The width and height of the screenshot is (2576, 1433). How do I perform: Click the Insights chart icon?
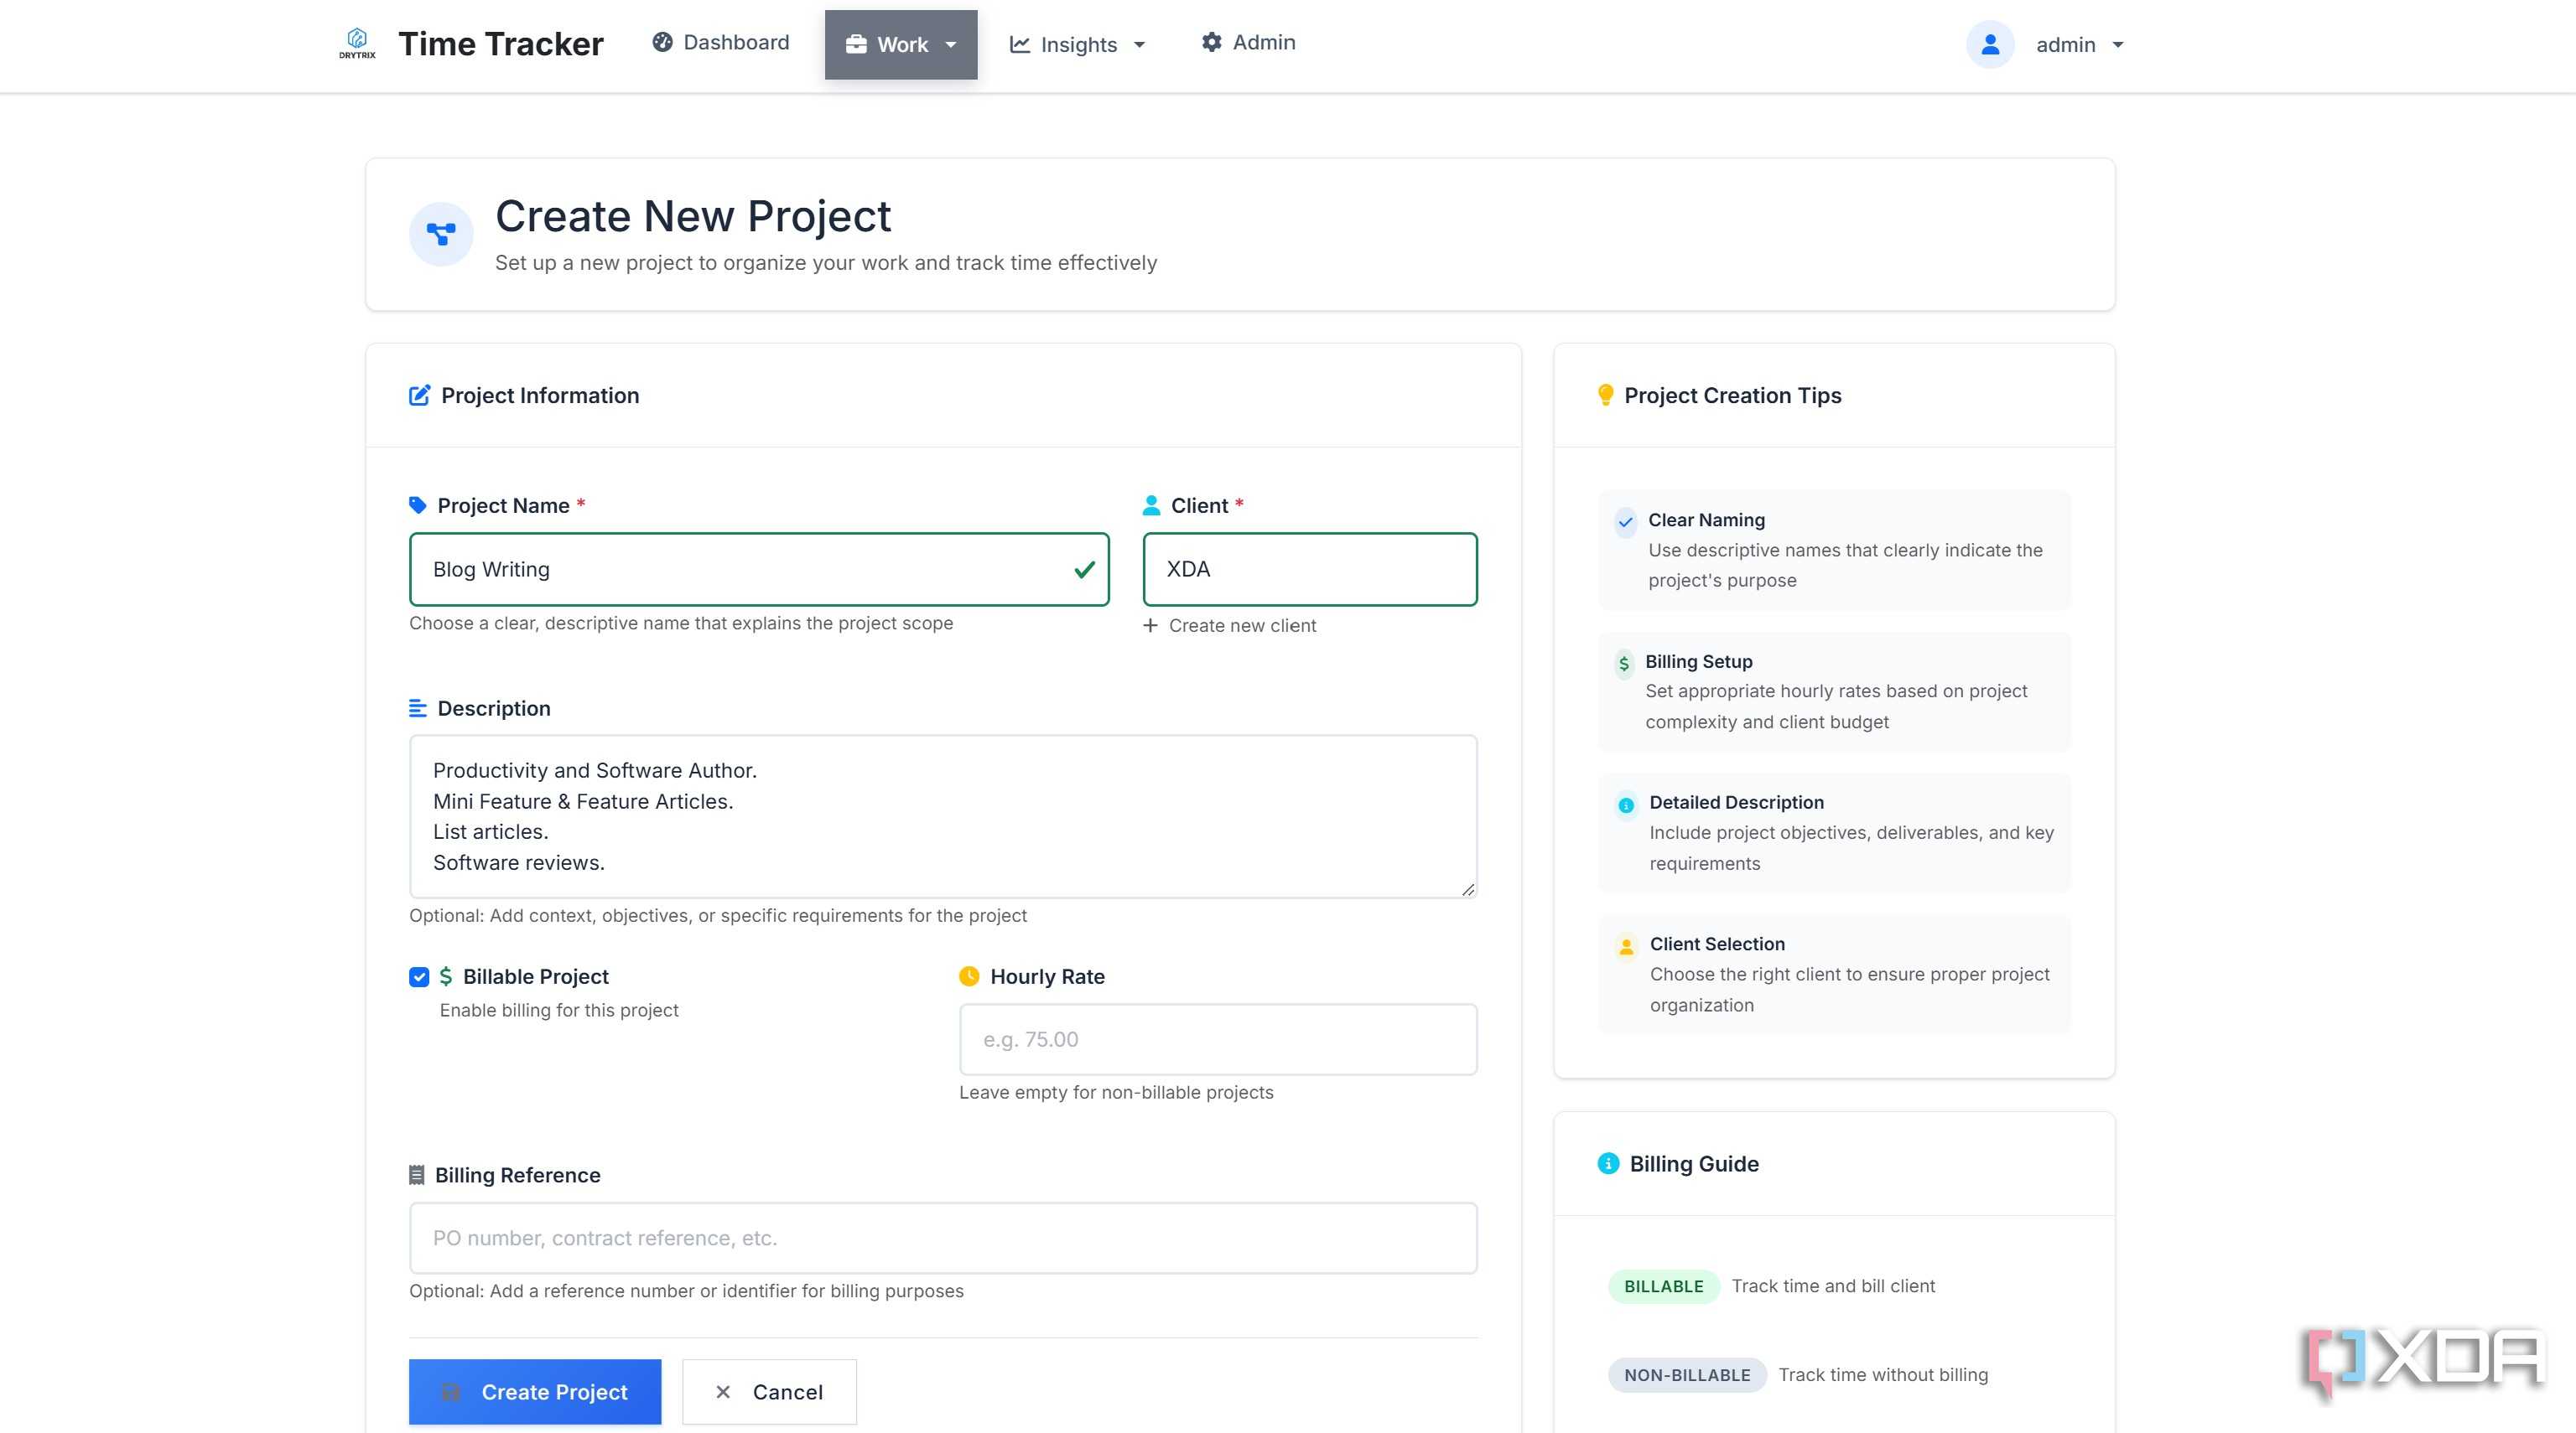(1020, 44)
